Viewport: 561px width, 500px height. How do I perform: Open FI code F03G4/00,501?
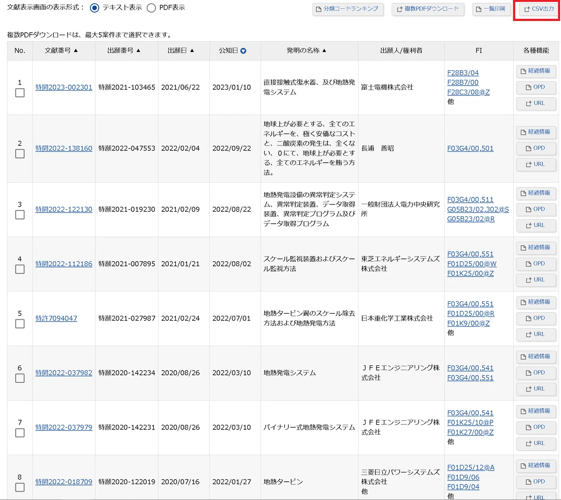point(470,149)
